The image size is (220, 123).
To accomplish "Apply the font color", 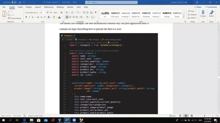I will point(59,17).
